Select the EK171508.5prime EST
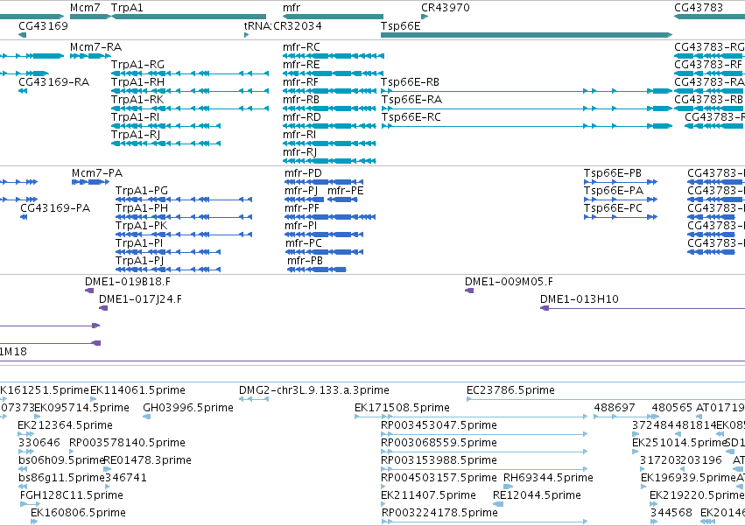The image size is (745, 526). click(402, 408)
